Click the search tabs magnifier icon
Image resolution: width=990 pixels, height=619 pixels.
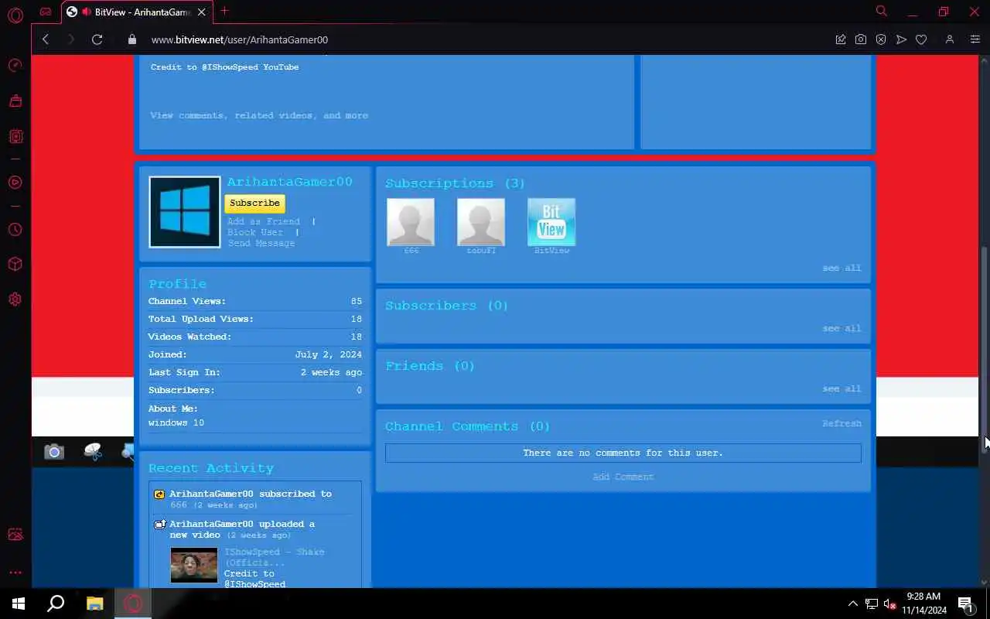click(x=881, y=11)
